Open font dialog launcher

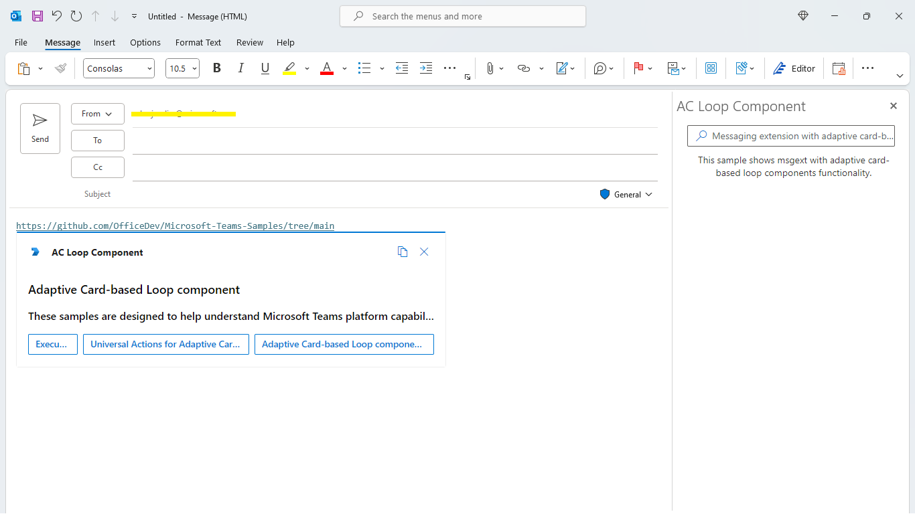tap(468, 78)
